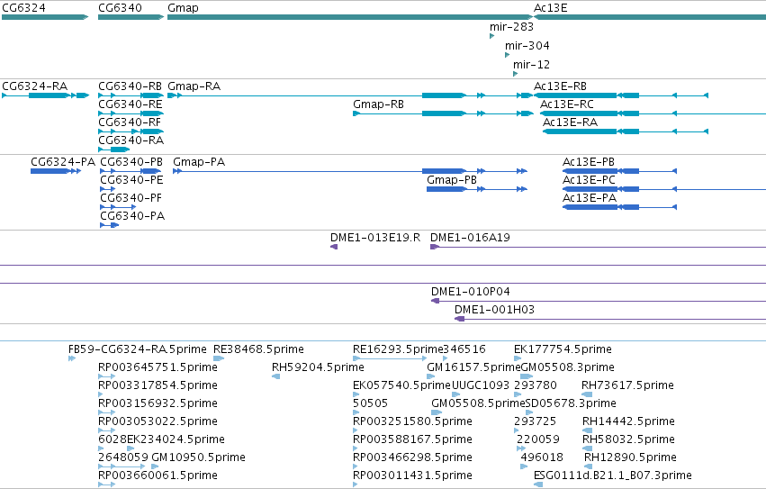Click BAC clone DME1-010P04
The image size is (766, 489).
471,292
